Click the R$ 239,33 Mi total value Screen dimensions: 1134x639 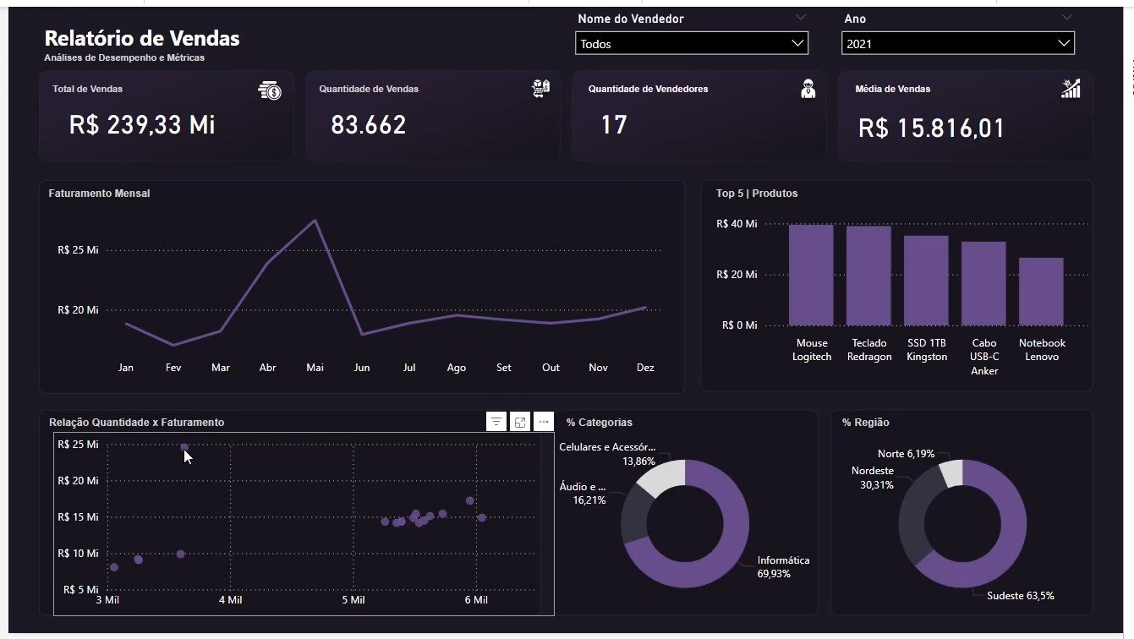(x=142, y=125)
